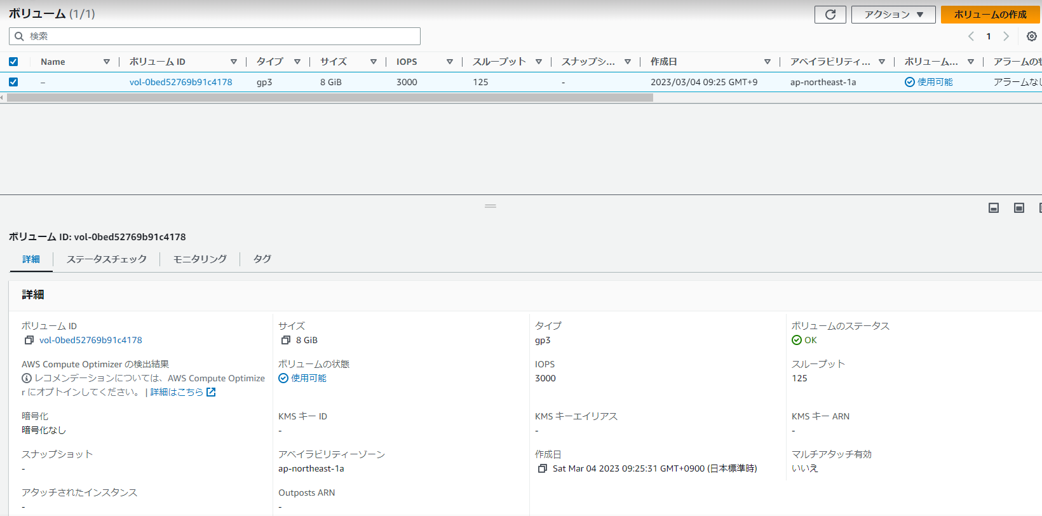Click 8 GiB cell in table row

click(331, 82)
